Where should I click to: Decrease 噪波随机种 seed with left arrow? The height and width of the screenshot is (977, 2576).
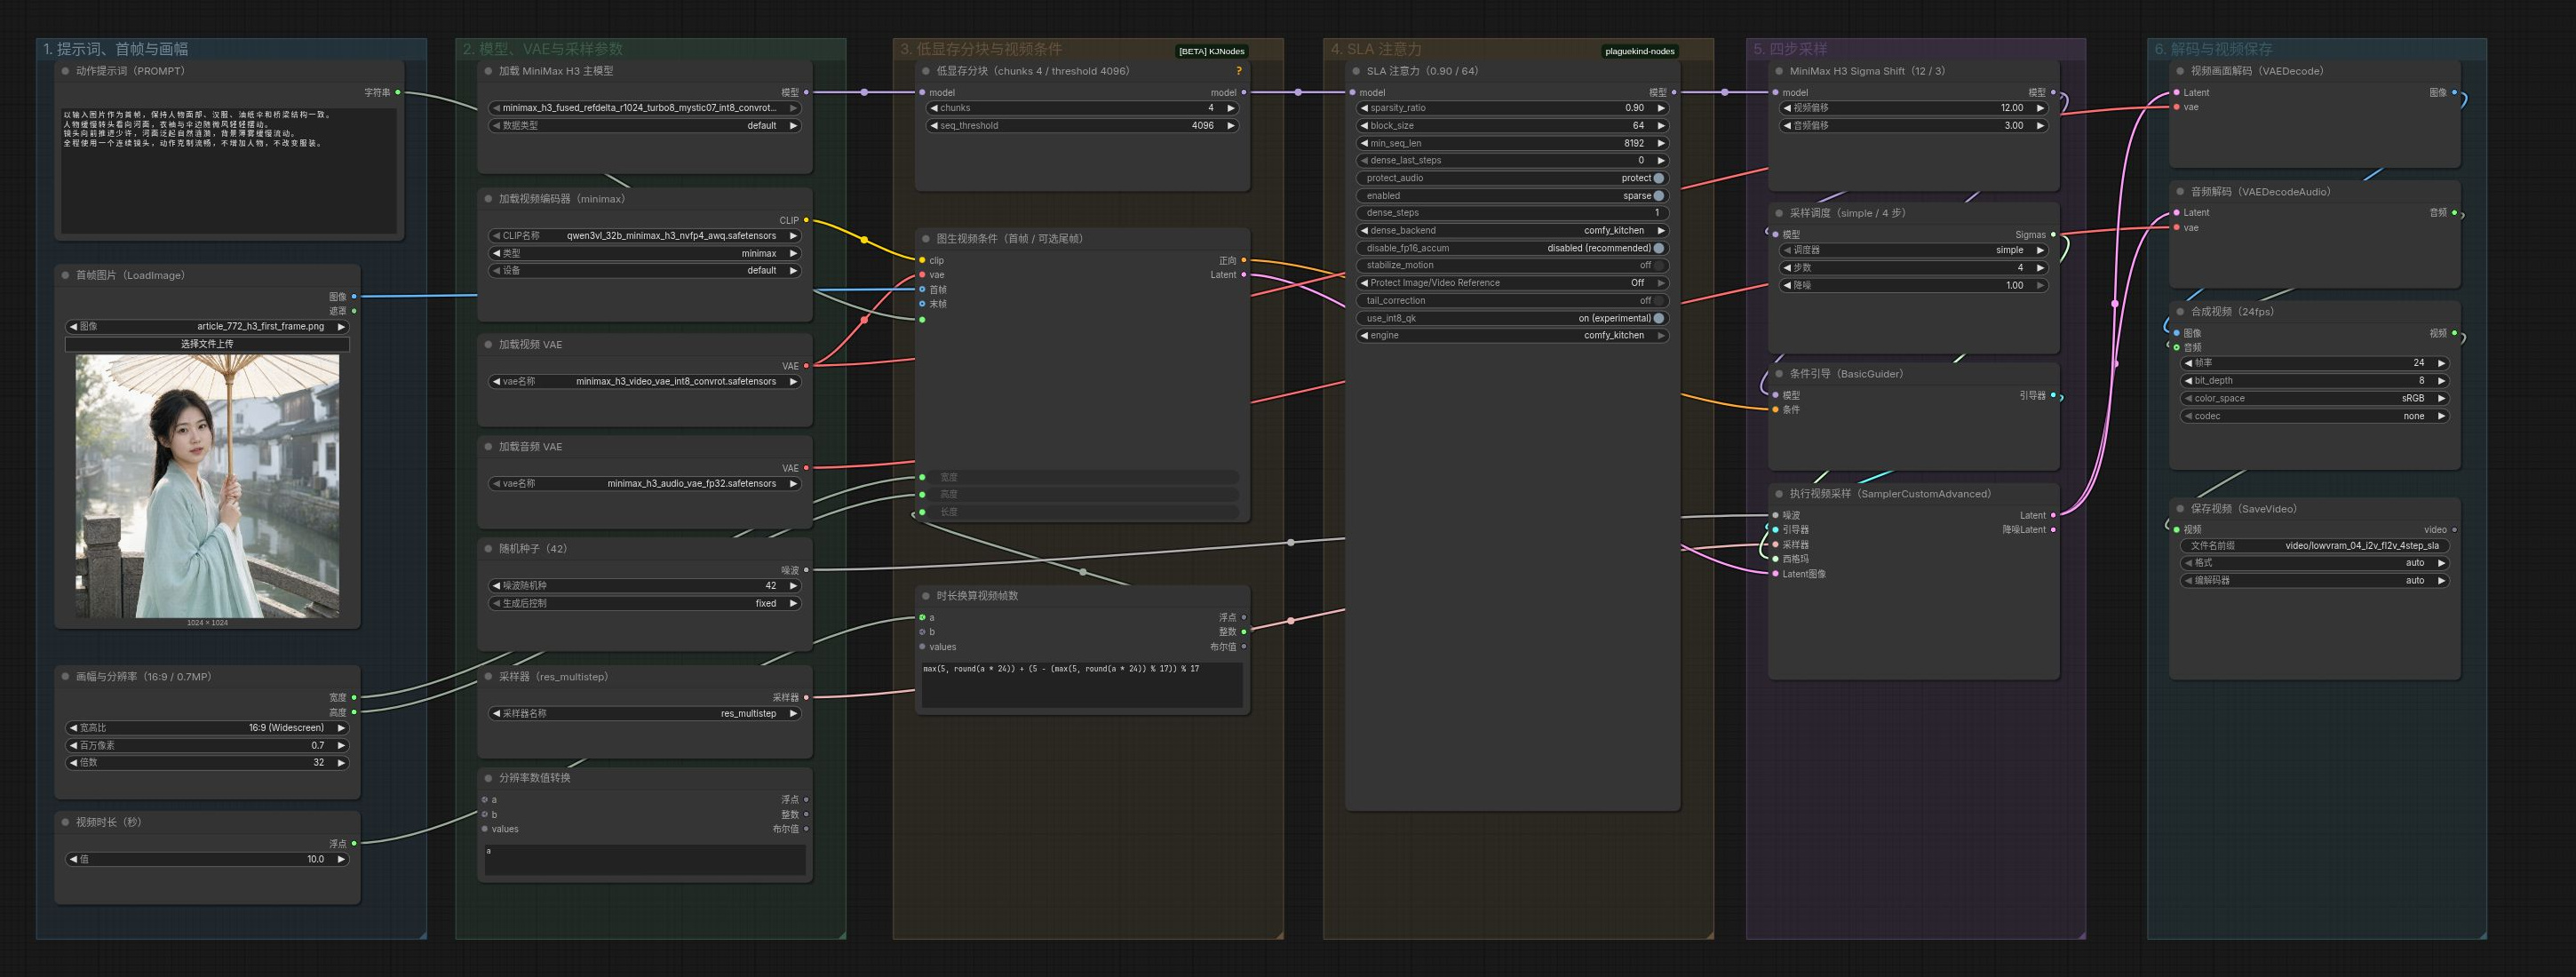click(496, 586)
